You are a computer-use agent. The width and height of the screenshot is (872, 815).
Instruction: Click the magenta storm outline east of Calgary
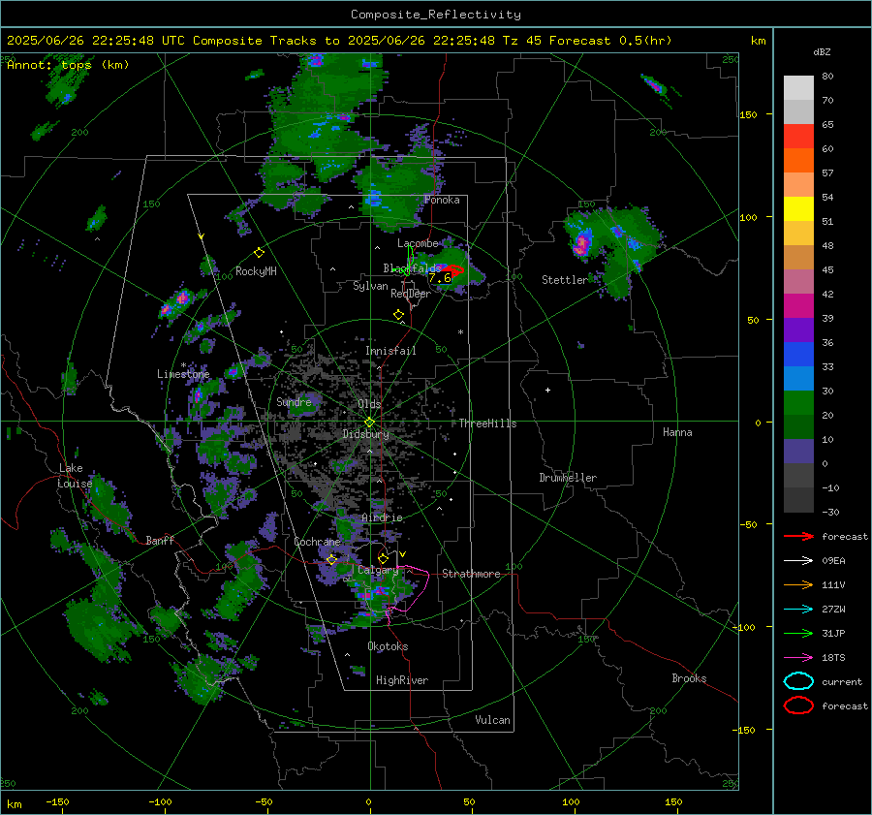tap(409, 588)
